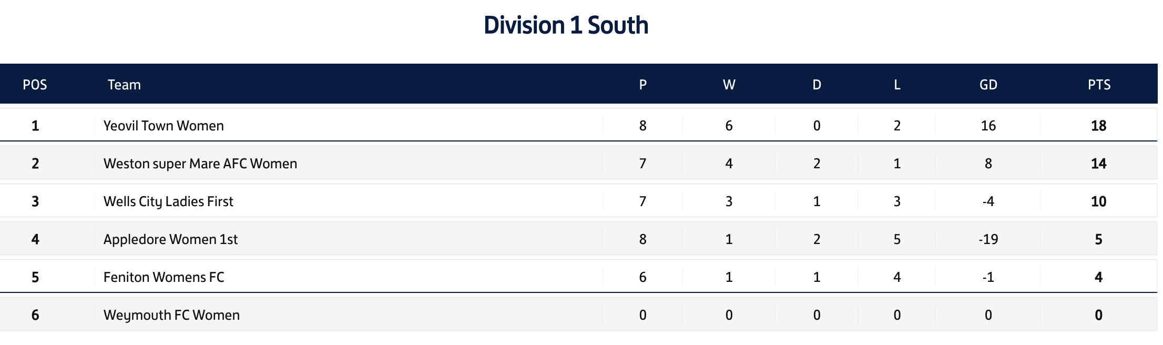1163x345 pixels.
Task: Click the Division 1 South heading
Action: coord(566,25)
